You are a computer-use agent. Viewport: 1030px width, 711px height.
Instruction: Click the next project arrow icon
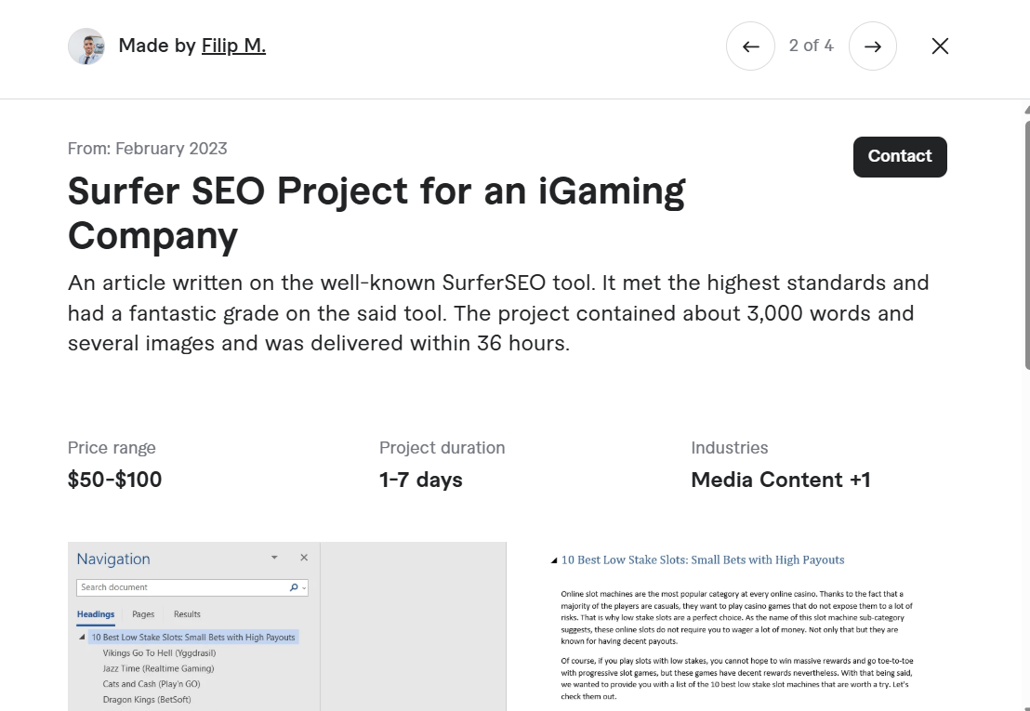873,46
